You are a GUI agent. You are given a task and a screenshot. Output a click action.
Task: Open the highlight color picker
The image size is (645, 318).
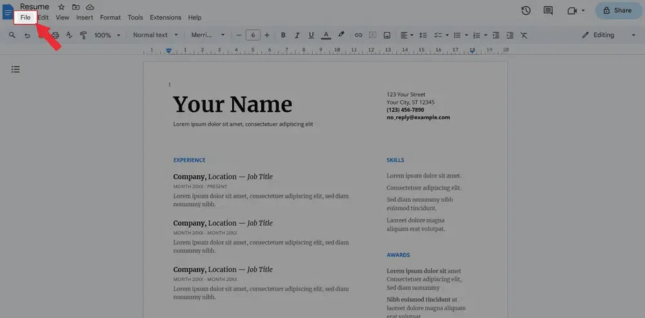pos(341,35)
